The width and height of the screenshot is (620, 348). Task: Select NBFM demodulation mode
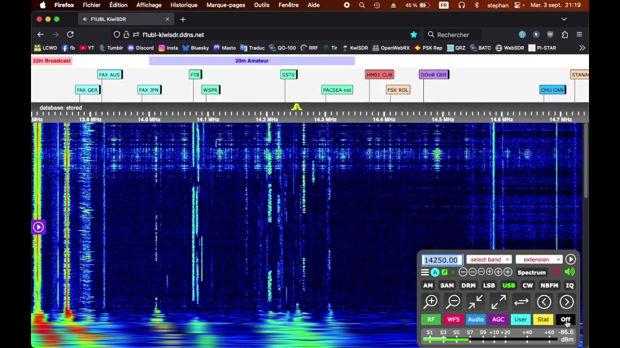click(549, 286)
